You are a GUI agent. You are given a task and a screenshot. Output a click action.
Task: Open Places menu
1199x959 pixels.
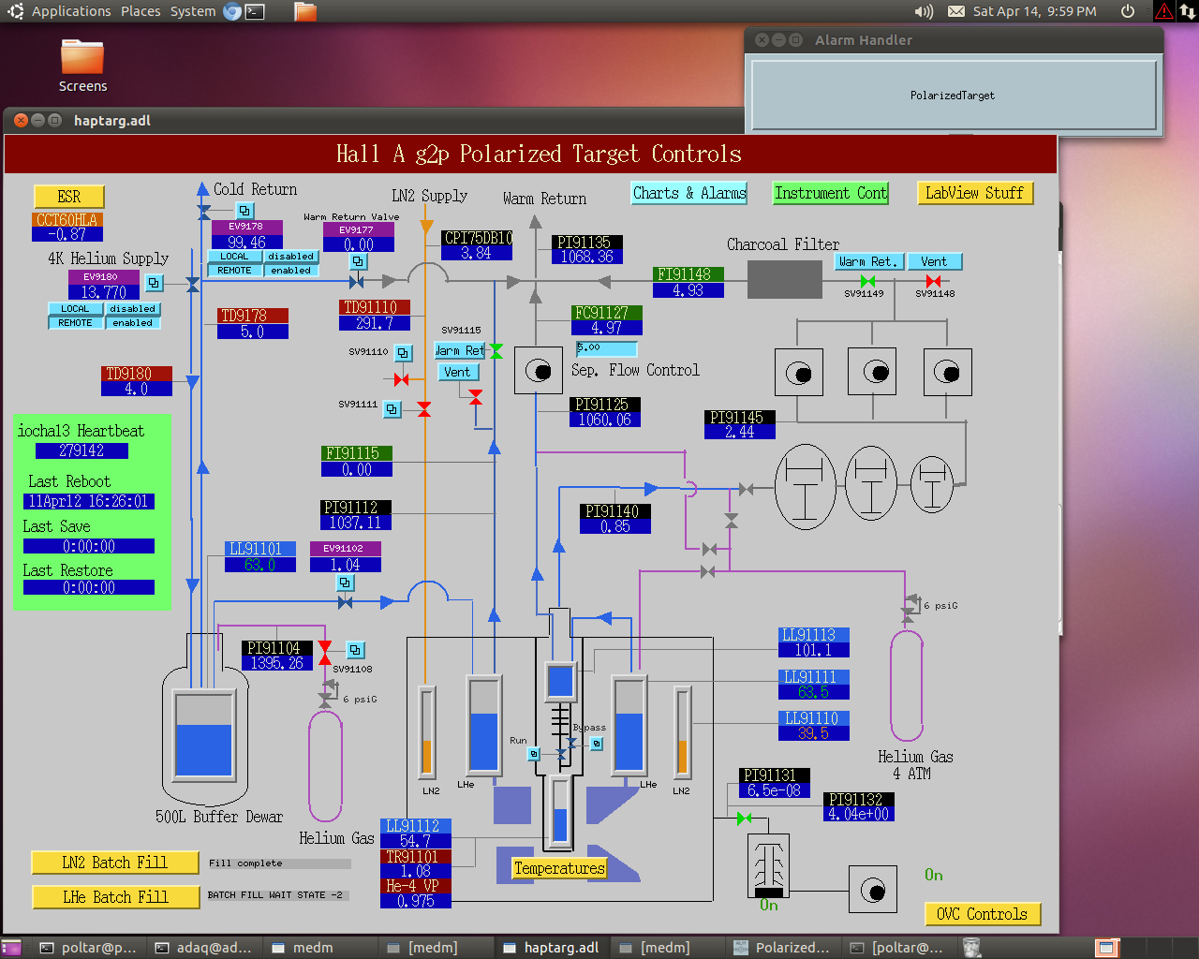141,11
